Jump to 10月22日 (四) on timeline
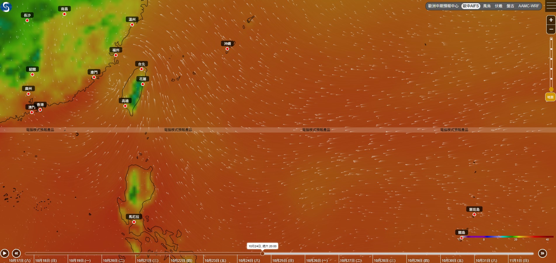 click(x=181, y=260)
